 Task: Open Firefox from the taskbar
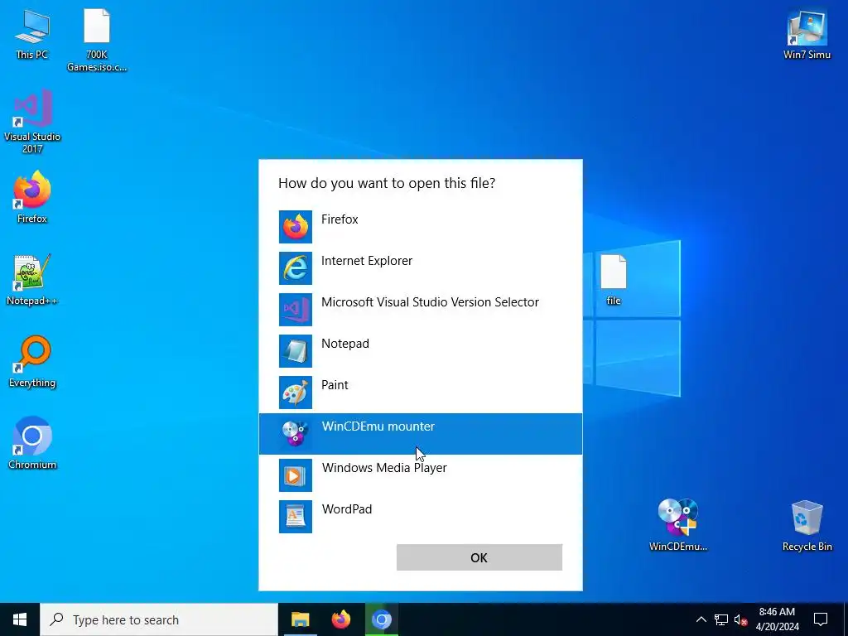click(340, 619)
